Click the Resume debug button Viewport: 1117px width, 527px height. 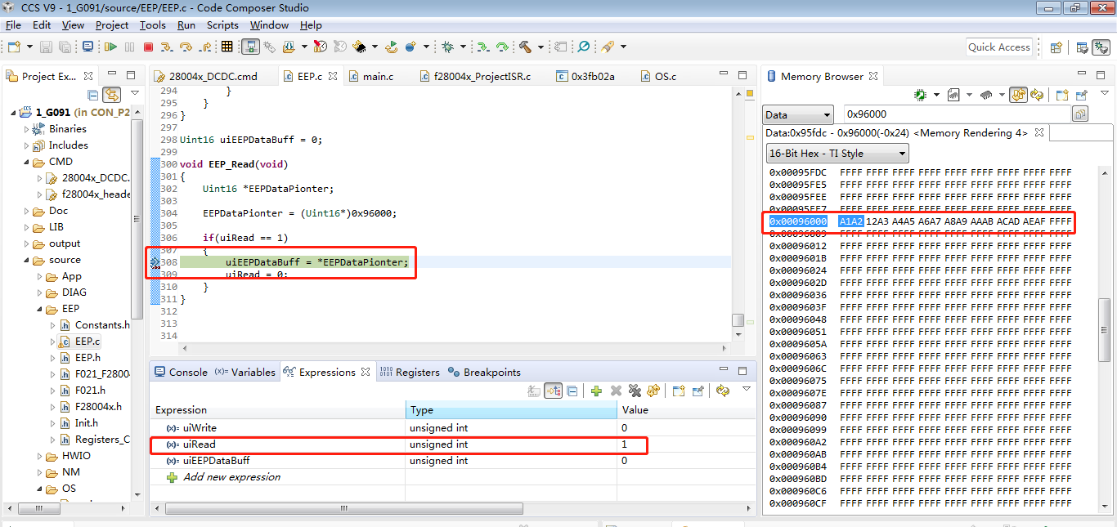pos(110,47)
